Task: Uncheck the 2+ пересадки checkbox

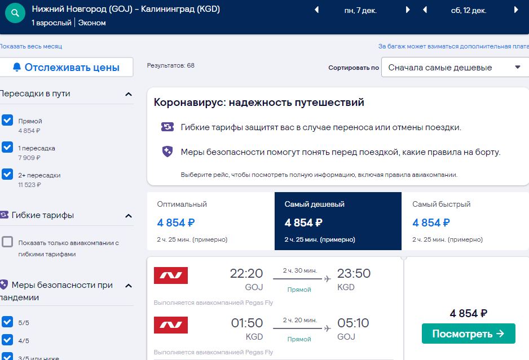Action: (7, 174)
